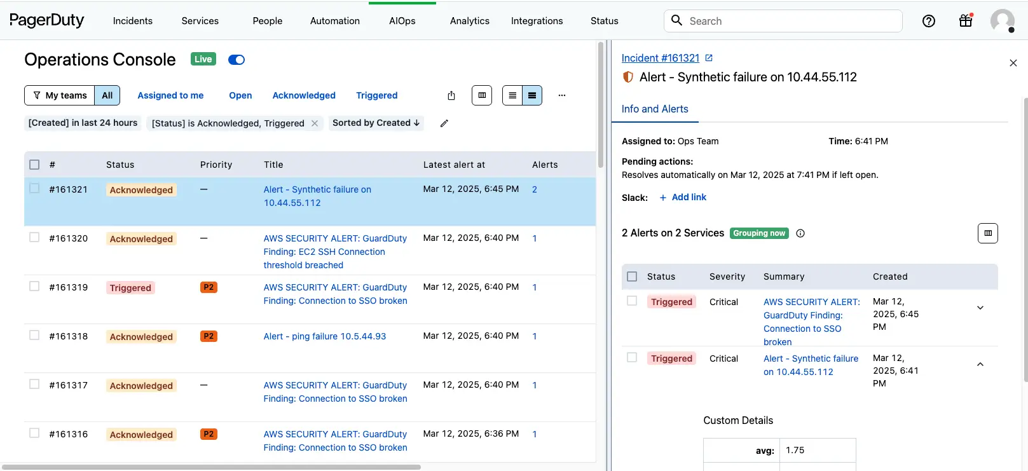The width and height of the screenshot is (1028, 471).
Task: Click the share/export icon above the table
Action: pyautogui.click(x=451, y=95)
